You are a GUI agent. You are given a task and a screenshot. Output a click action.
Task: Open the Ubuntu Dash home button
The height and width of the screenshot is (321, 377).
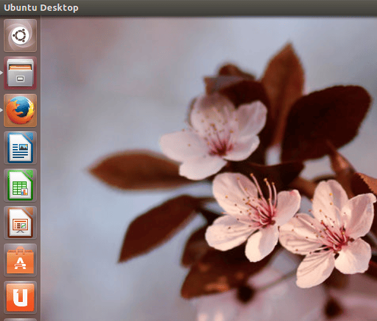[20, 36]
